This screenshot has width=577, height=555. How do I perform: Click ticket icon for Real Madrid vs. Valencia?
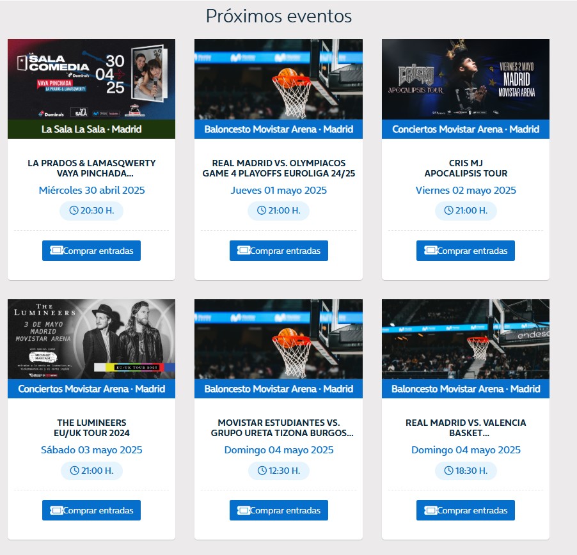(431, 510)
